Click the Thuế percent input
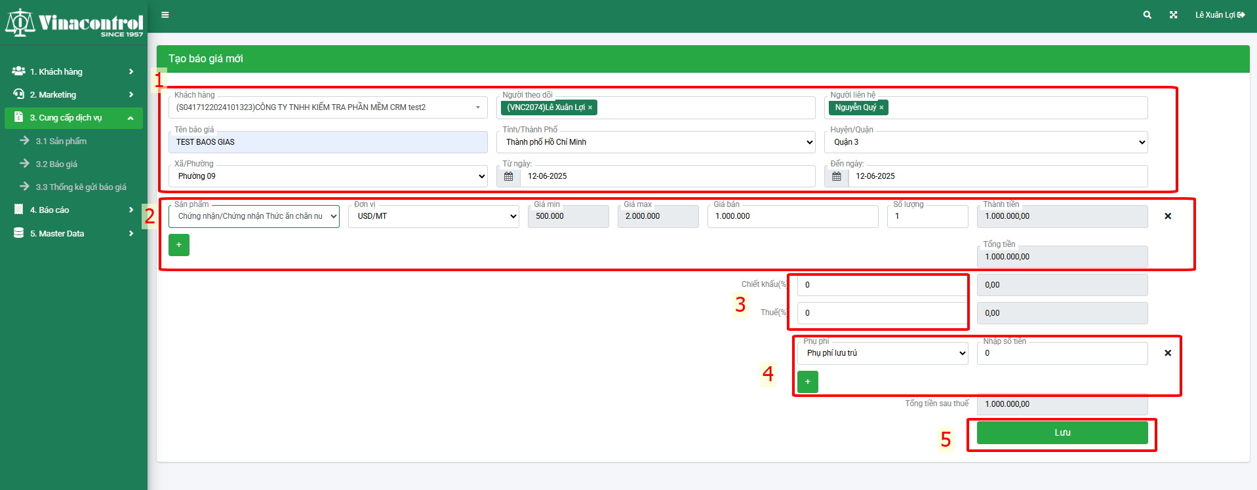This screenshot has height=490, width=1257. tap(883, 313)
